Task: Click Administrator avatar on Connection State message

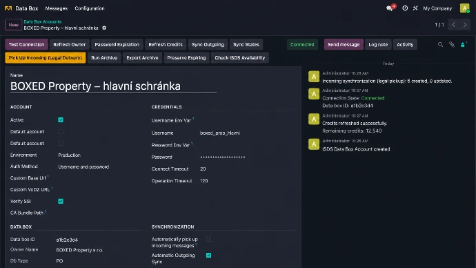Action: [314, 94]
